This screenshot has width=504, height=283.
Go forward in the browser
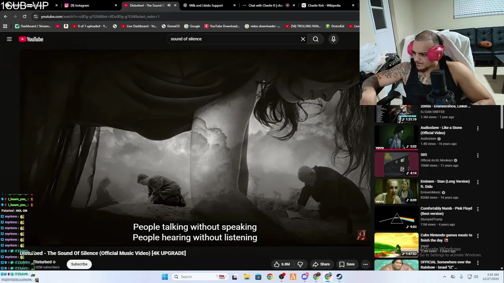[15, 17]
